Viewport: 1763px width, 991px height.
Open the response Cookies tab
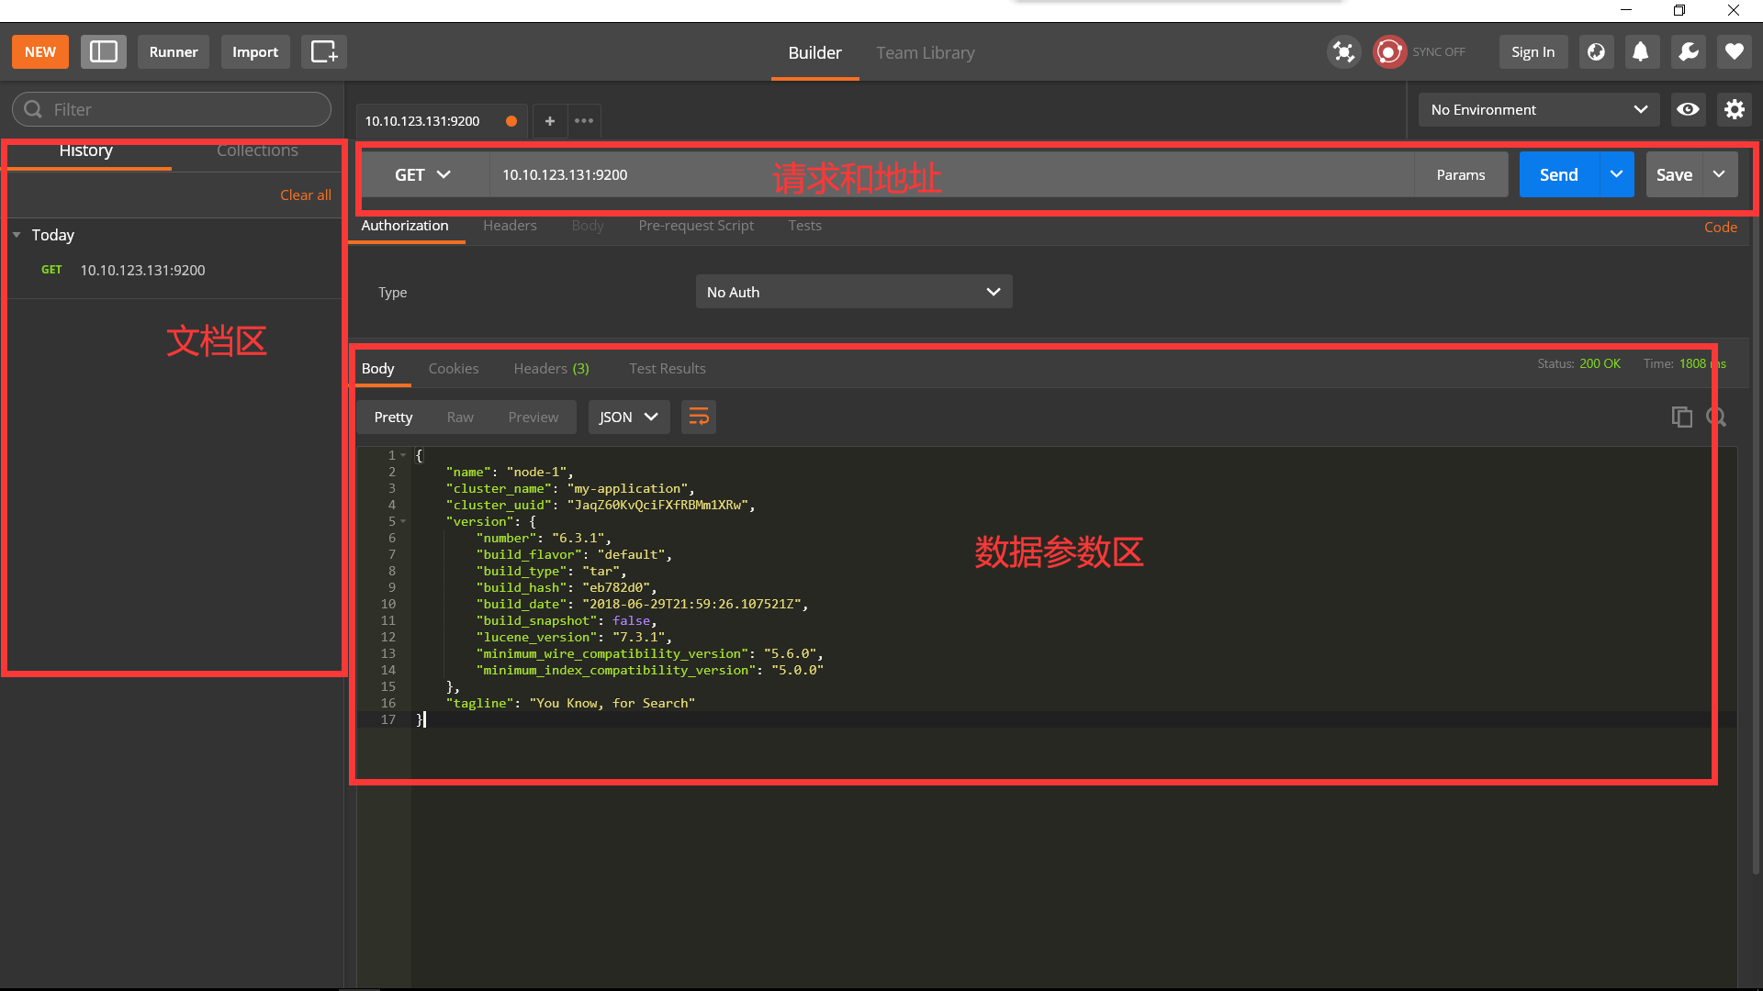tap(454, 368)
